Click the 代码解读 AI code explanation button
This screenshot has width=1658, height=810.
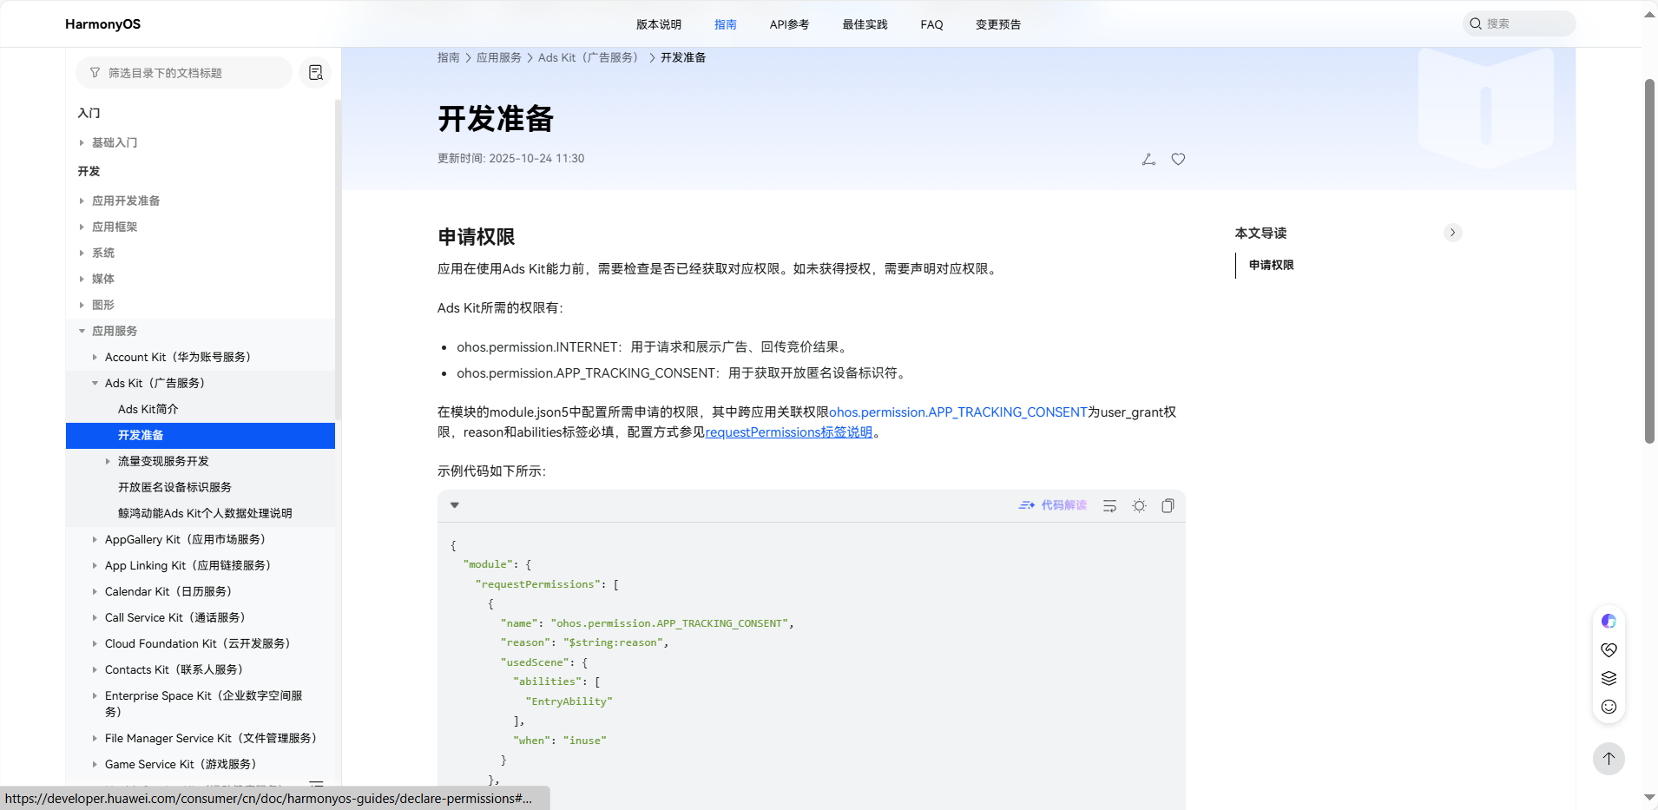pos(1053,505)
